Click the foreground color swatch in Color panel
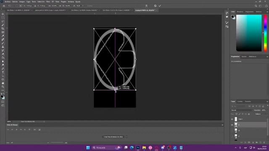 [x=232, y=17]
